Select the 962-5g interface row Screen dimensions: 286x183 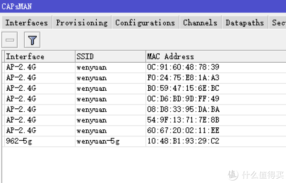(x=144, y=141)
